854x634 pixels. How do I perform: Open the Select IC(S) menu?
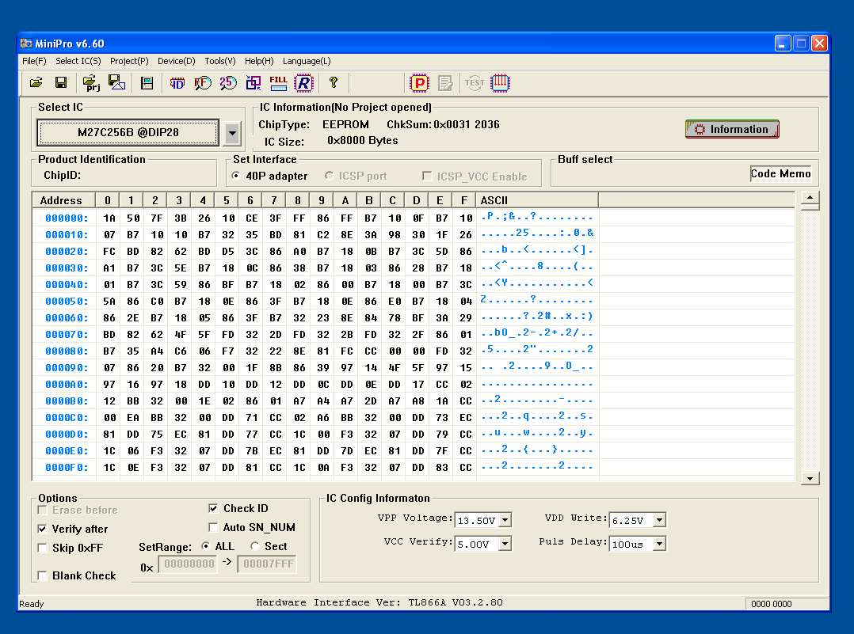(78, 61)
